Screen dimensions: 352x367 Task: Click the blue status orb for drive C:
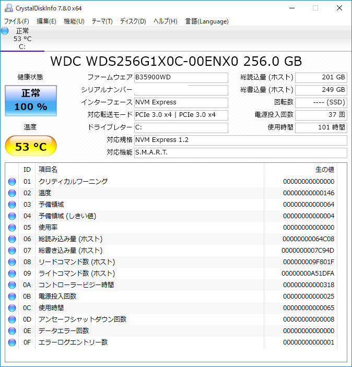pyautogui.click(x=5, y=31)
